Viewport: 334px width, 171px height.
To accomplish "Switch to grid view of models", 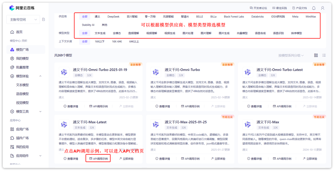I will [316, 55].
